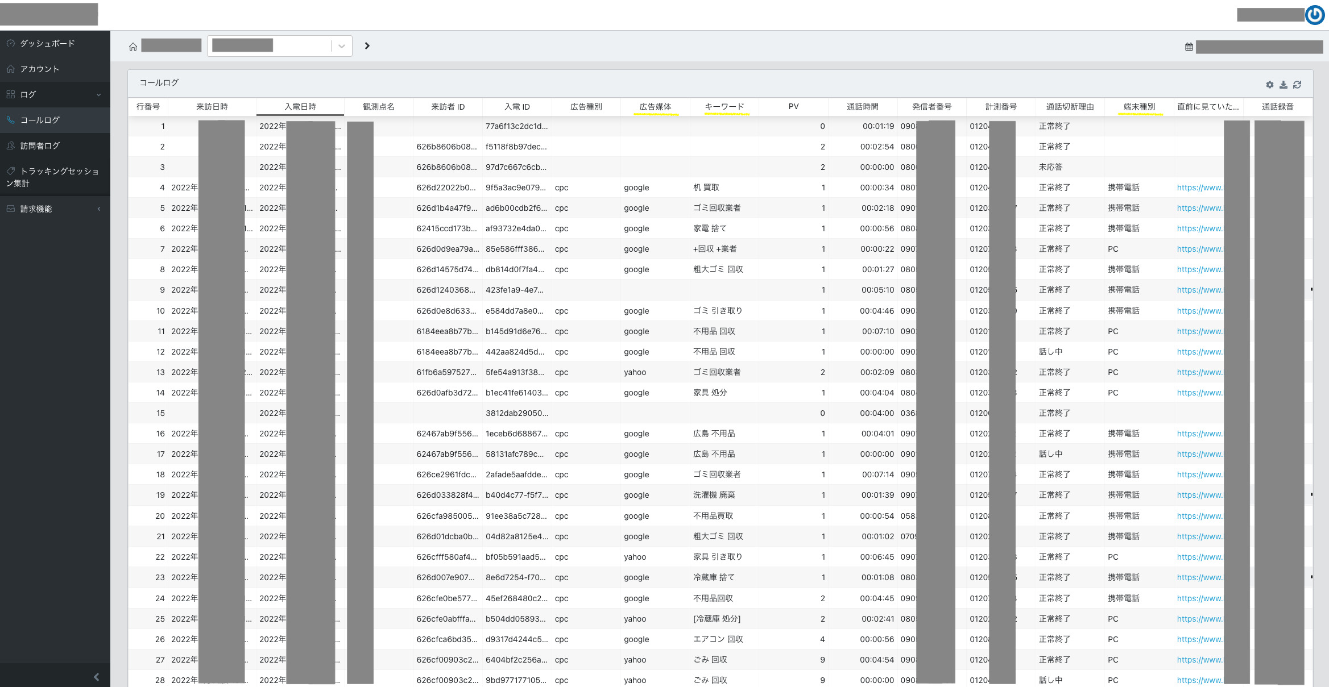The width and height of the screenshot is (1329, 687).
Task: Sort by 広告種別 column header
Action: coord(586,107)
